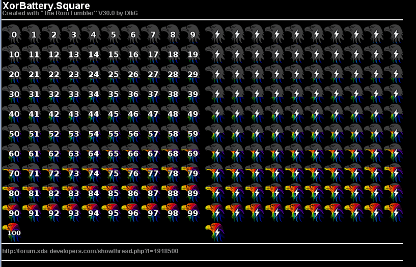Click the eagle icon numbered 25
416x267 pixels.
pyautogui.click(x=111, y=74)
